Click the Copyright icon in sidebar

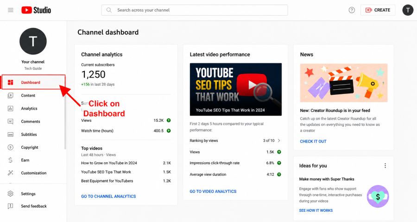point(10,147)
